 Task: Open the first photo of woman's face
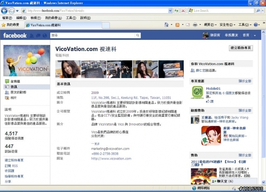[68, 69]
